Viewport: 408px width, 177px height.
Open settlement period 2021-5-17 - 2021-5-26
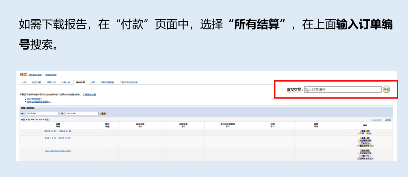[x=58, y=131]
